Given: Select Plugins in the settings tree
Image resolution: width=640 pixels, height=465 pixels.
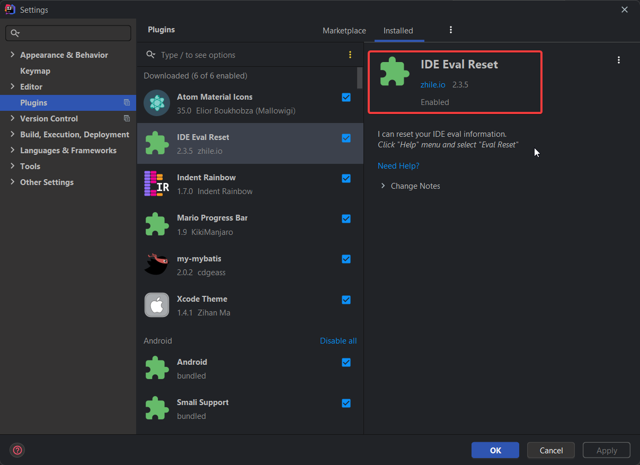Looking at the screenshot, I should click(x=68, y=102).
